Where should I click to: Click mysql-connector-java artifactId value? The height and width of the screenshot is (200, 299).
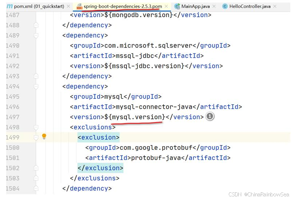coord(154,107)
